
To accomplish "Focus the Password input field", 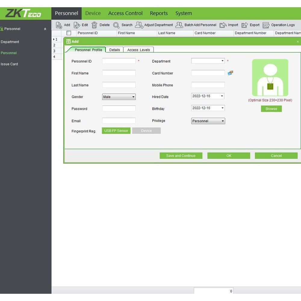I will [119, 108].
